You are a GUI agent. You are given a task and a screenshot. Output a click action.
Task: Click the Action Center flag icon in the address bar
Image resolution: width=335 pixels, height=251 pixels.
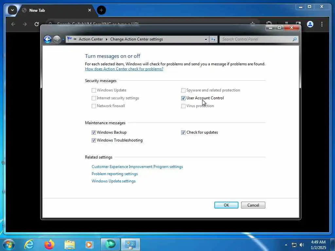point(69,39)
